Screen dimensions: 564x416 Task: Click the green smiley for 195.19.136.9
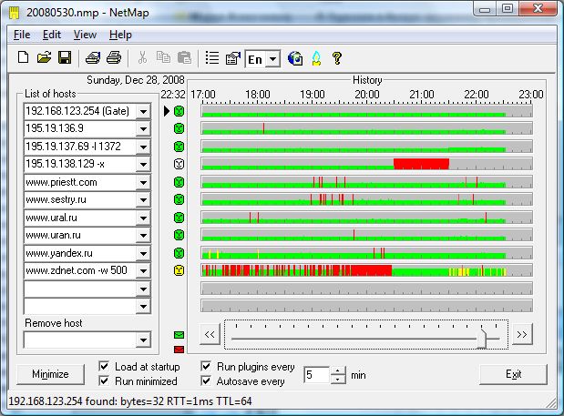click(179, 128)
